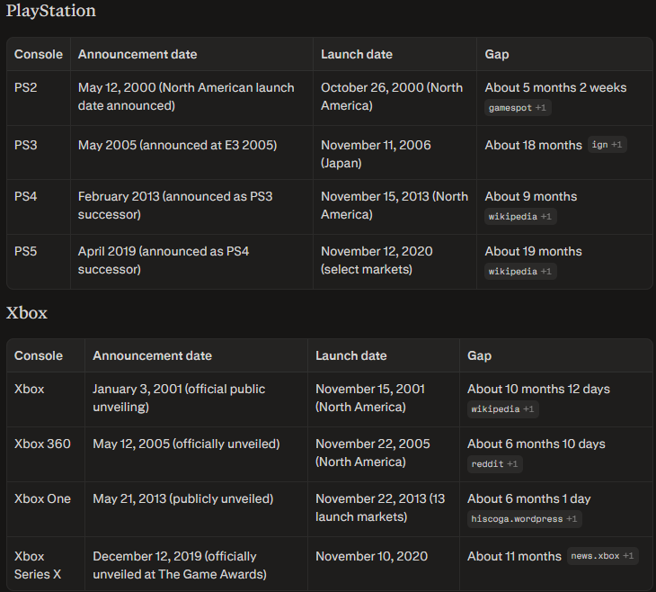Click 'November 22, 2005 (North America)' launch cell
Screen dimensions: 656x592
(384, 454)
